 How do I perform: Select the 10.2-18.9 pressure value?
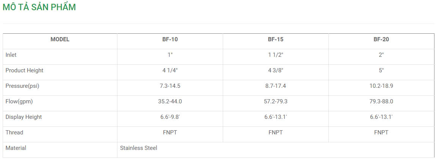381,86
